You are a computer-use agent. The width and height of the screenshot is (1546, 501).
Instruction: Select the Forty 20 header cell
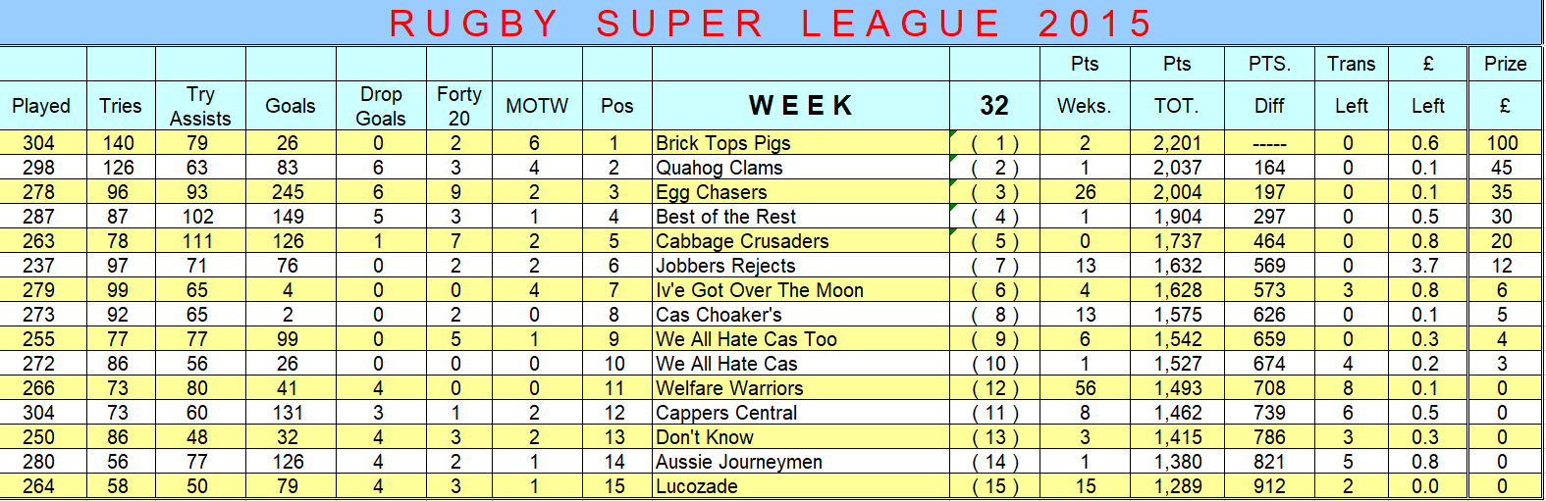(x=459, y=106)
